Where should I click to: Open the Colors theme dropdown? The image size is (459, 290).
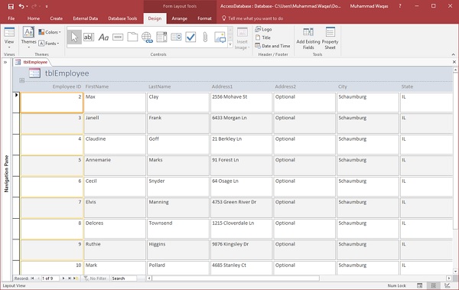50,32
